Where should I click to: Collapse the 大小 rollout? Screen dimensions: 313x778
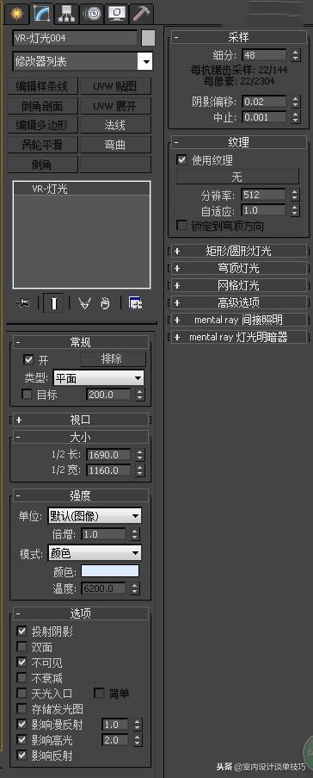point(80,438)
